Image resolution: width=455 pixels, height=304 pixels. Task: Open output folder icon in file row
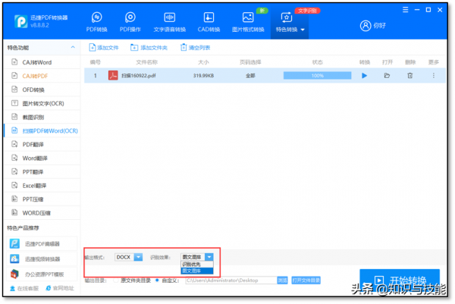(387, 76)
